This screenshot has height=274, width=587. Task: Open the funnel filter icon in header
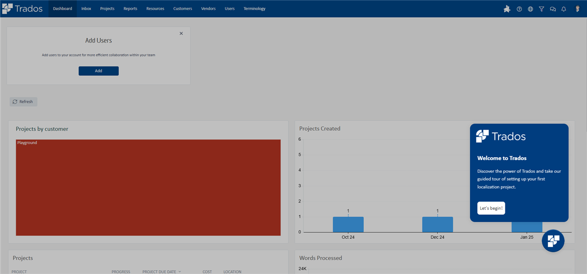(542, 9)
